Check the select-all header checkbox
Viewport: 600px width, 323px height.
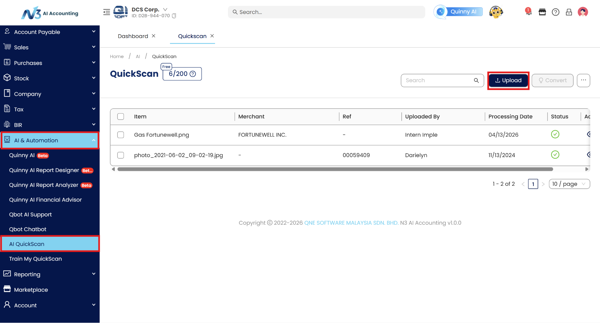click(x=121, y=116)
